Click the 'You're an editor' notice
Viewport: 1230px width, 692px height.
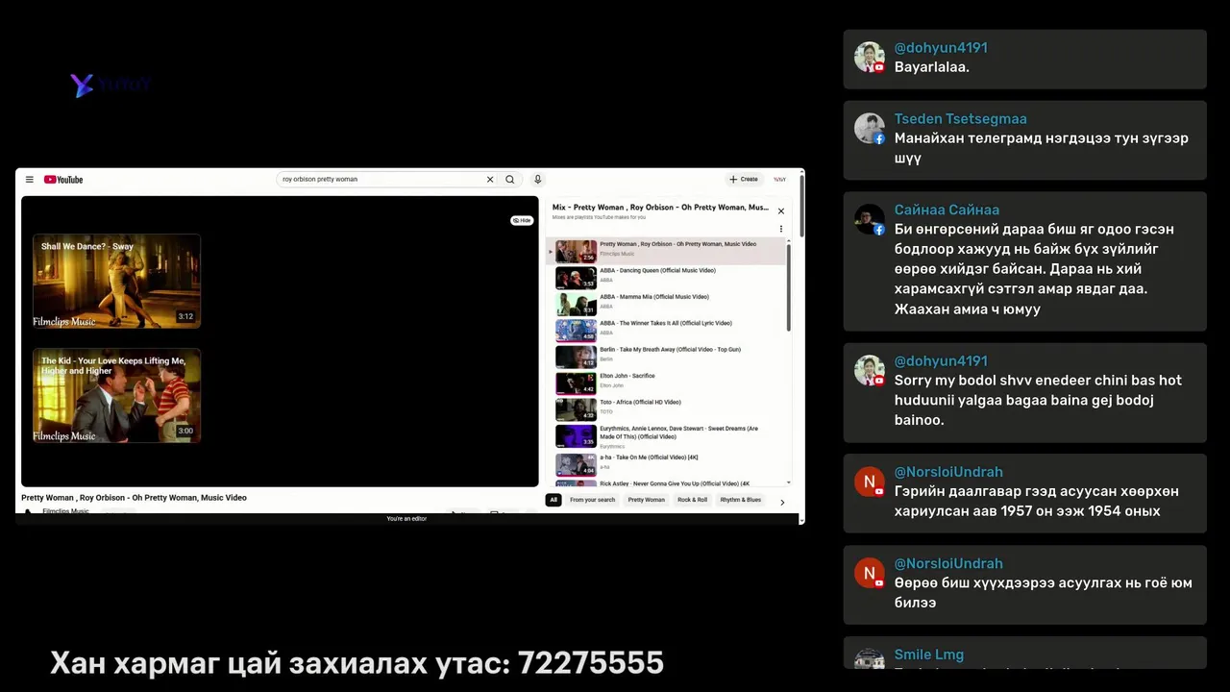coord(406,519)
